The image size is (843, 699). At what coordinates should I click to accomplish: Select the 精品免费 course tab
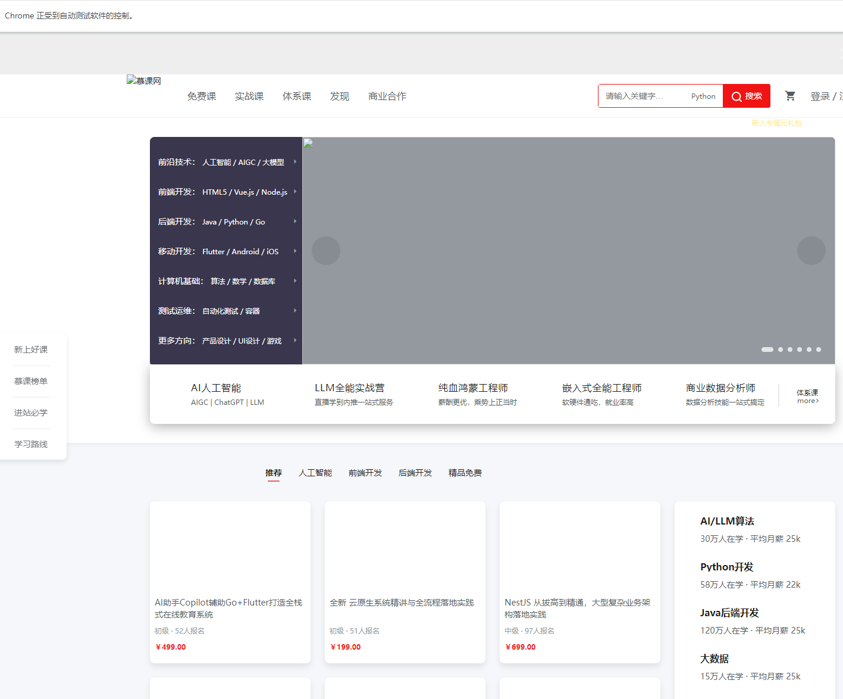pos(465,473)
